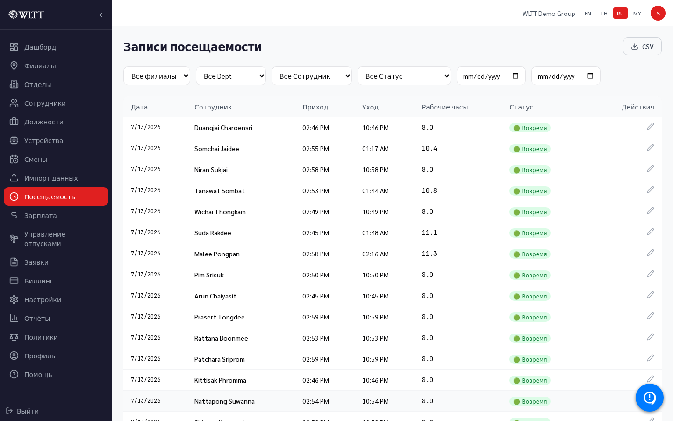This screenshot has width=673, height=421.
Task: Edit Malee Pongpan's attendance record
Action: point(651,253)
